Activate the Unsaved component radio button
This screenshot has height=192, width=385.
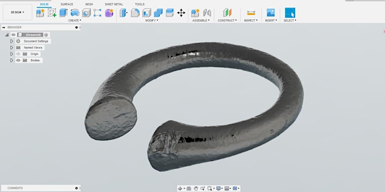pos(46,35)
